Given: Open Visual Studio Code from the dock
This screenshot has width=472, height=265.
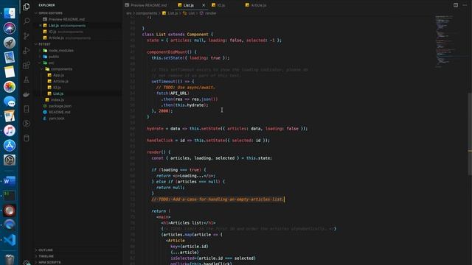Looking at the screenshot, I should click(x=10, y=240).
